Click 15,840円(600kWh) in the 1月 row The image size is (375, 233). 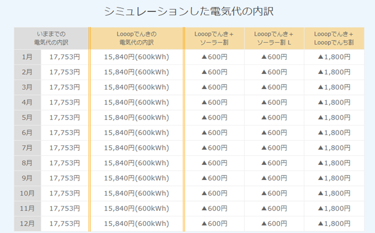click(x=136, y=57)
